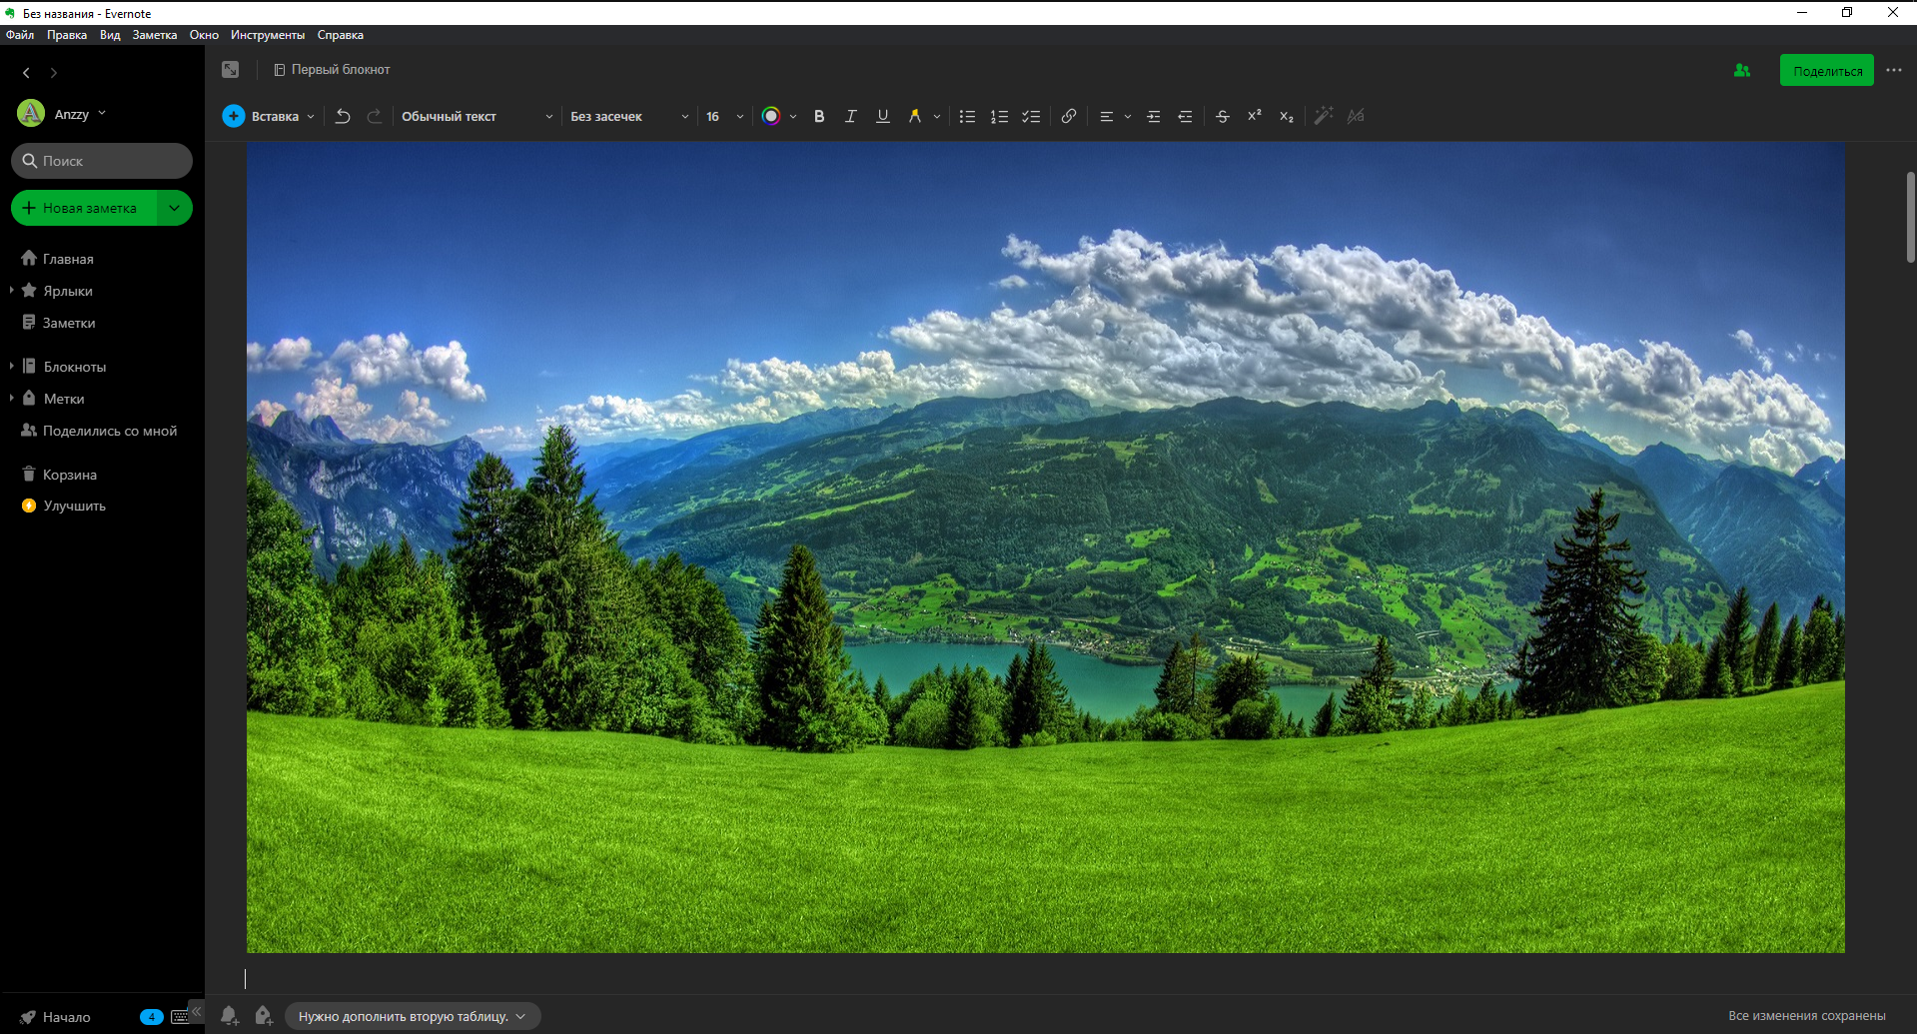Viewport: 1917px width, 1034px height.
Task: Click the undo arrow icon
Action: click(x=343, y=116)
